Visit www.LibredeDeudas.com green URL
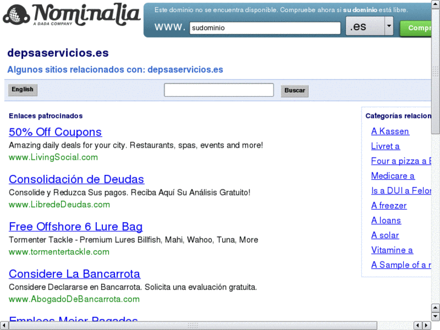This screenshot has height=330, width=440. 59,205
